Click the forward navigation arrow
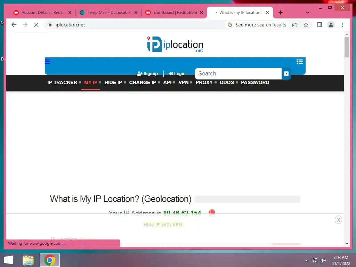The height and width of the screenshot is (267, 356). tap(25, 25)
